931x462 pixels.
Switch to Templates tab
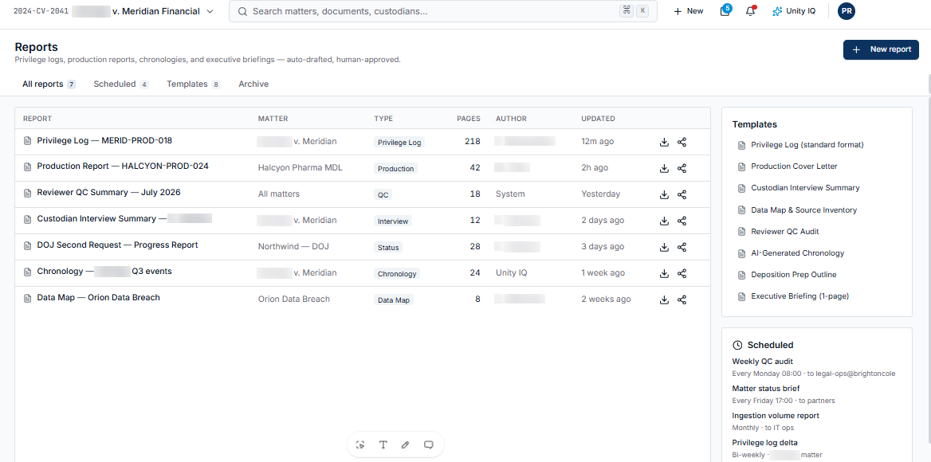pyautogui.click(x=194, y=84)
